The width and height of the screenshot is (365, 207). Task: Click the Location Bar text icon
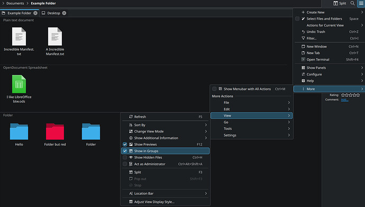click(x=131, y=193)
